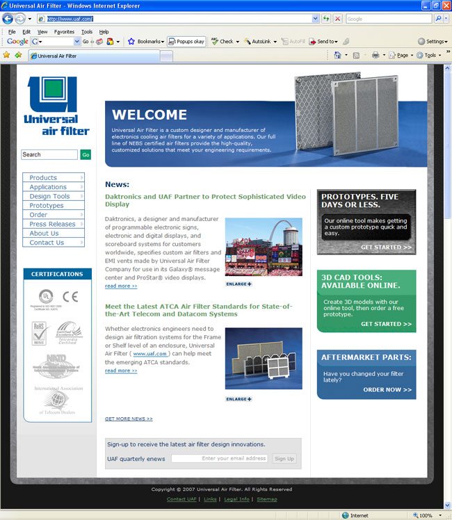Click the Bookmarks star icon
This screenshot has height=520, width=452.
tap(131, 42)
